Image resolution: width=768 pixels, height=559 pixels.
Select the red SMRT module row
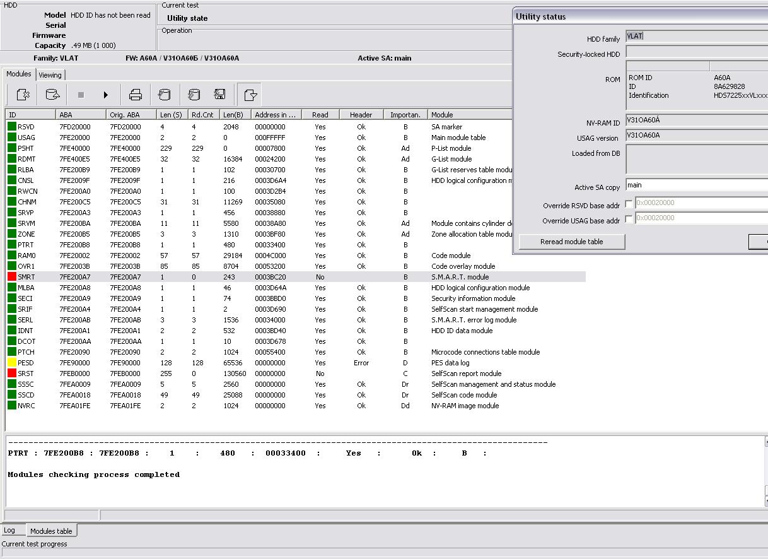click(296, 277)
